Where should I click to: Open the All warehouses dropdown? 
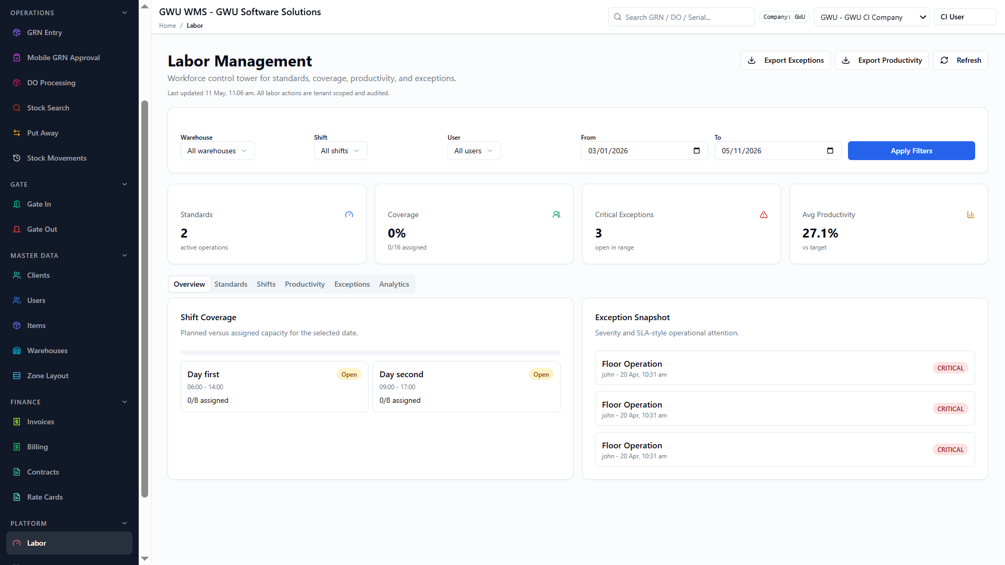[218, 151]
